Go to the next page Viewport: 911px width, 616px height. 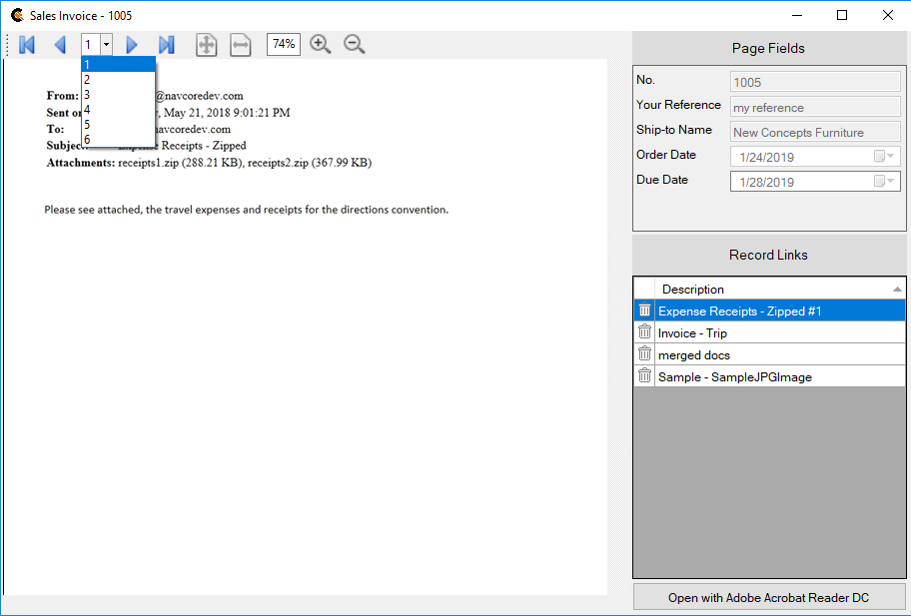[x=132, y=45]
